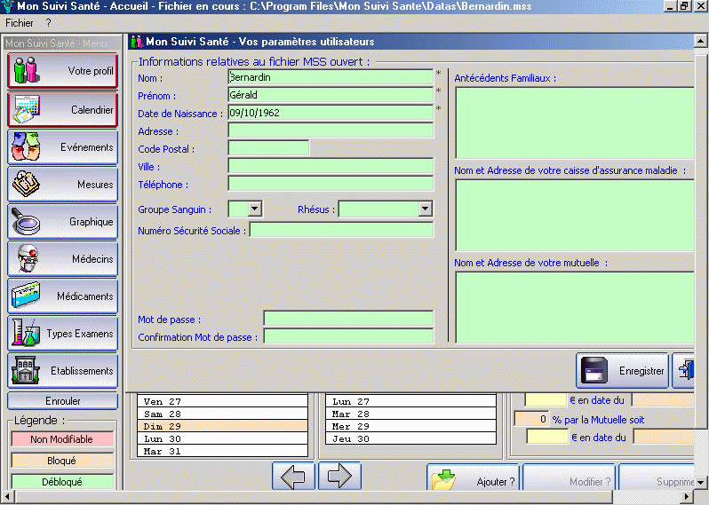Viewport: 709px width, 505px height.
Task: Click Numéro Sécurité Sociale field
Action: pos(341,230)
